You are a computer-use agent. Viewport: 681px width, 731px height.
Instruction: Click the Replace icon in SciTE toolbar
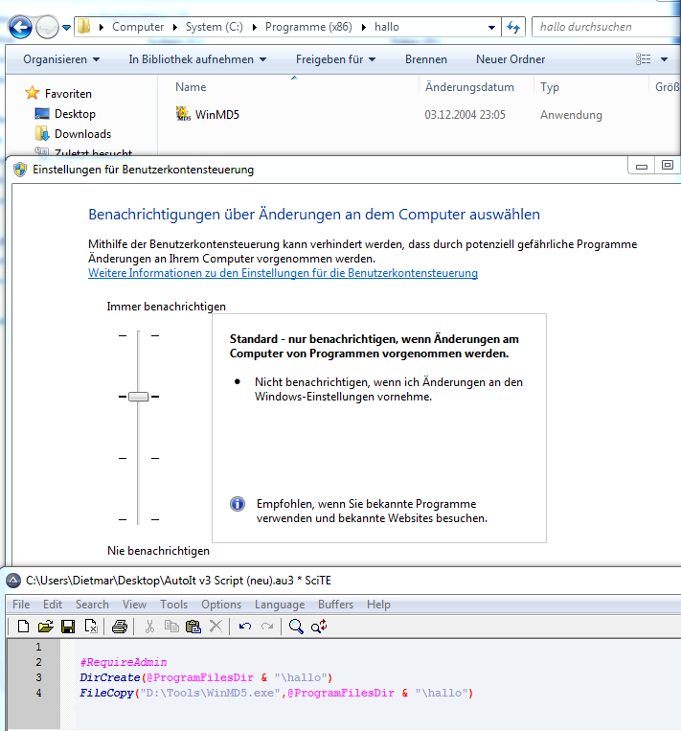coord(319,627)
